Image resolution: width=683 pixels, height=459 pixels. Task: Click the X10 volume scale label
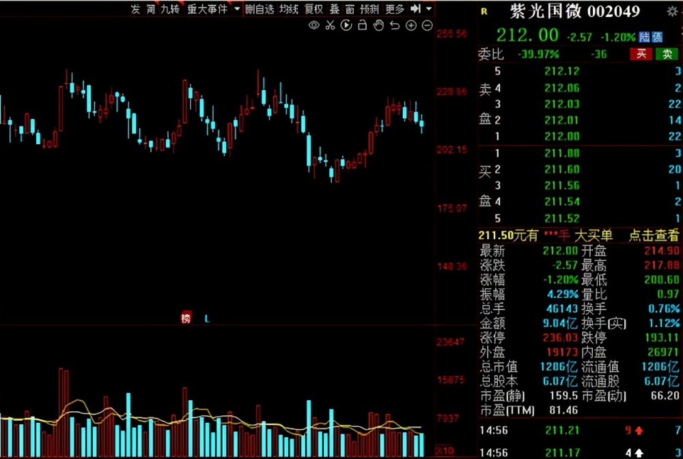(x=445, y=451)
